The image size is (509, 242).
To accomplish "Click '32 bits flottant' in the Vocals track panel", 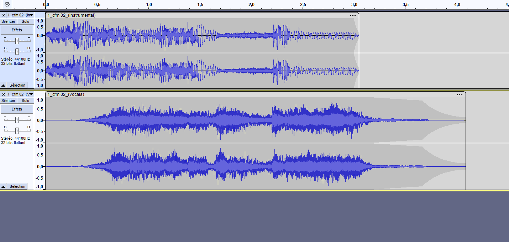I will (13, 143).
